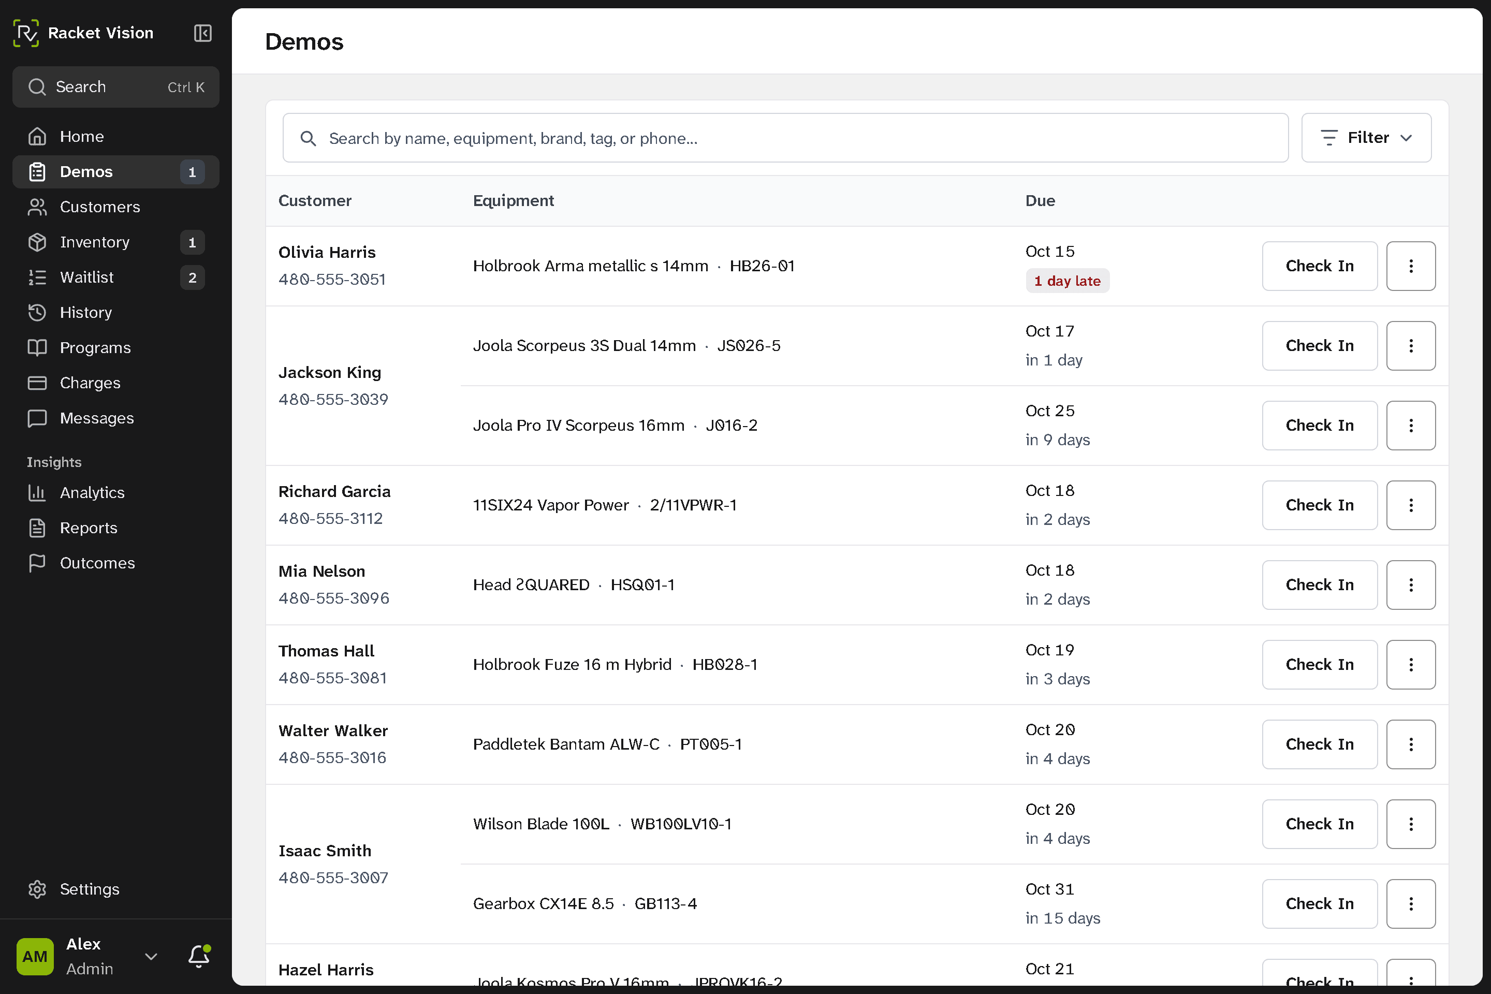Open more options for Olivia Harris row
This screenshot has height=994, width=1491.
point(1410,266)
